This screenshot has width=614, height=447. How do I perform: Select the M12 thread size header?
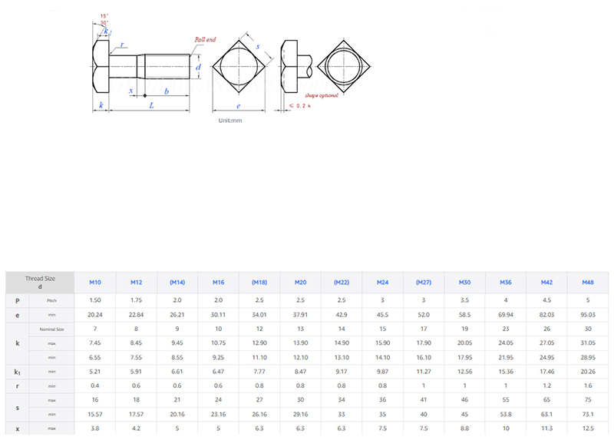click(x=137, y=282)
